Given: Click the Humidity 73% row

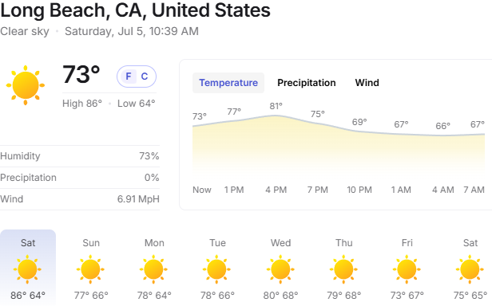Looking at the screenshot, I should coord(80,156).
